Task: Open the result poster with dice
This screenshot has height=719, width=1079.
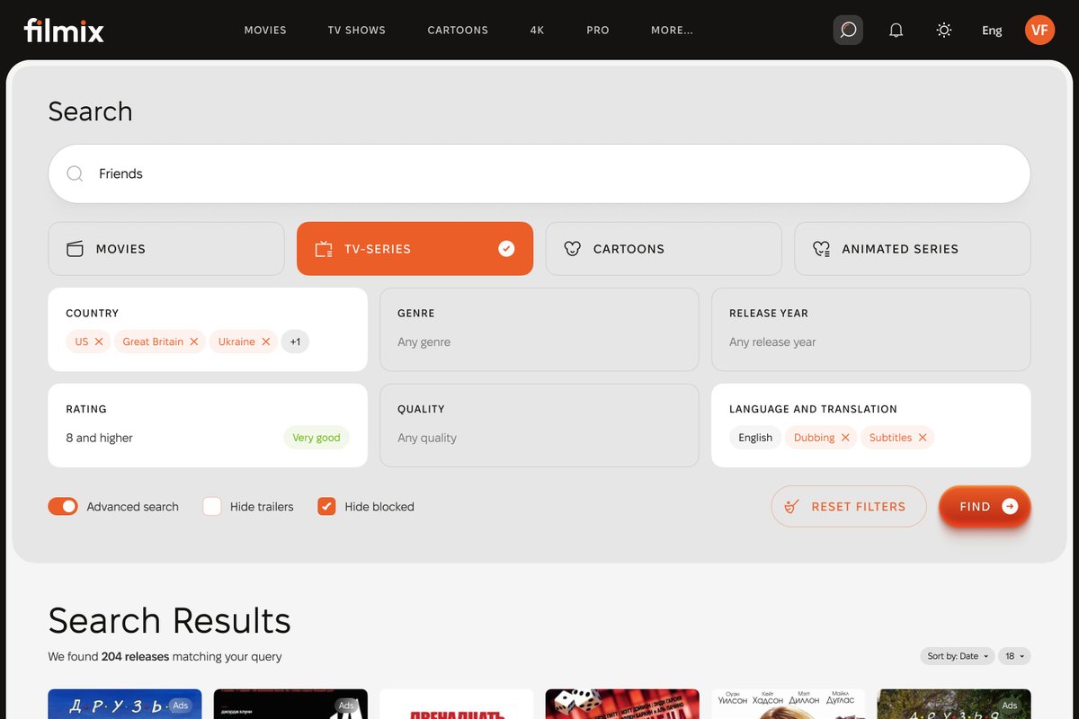Action: coord(622,704)
